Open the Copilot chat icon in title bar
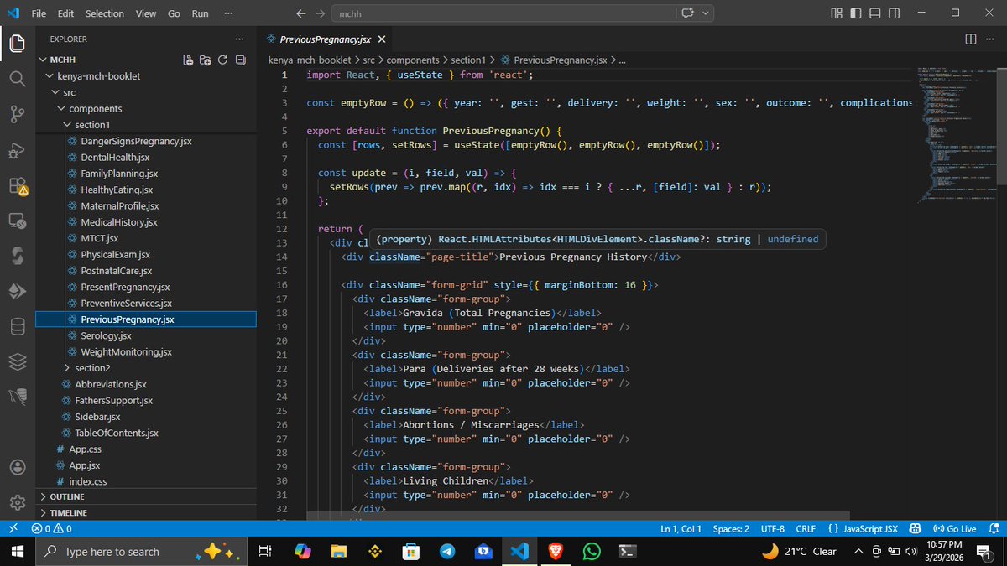 coord(688,13)
